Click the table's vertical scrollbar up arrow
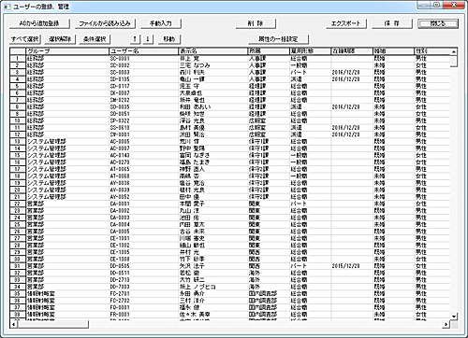The width and height of the screenshot is (468, 338). tap(454, 51)
